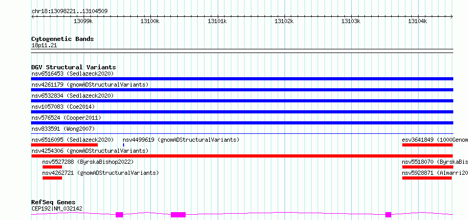
Task: Click the 13104k ruler tick label
Action: [418, 22]
